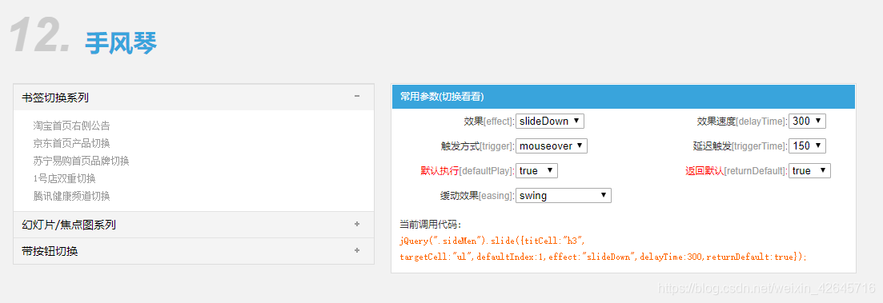Open the 1号店双重切换 link
This screenshot has height=303, width=883.
pos(64,178)
